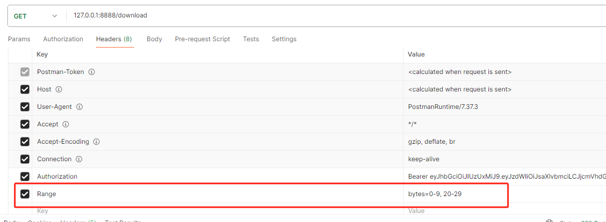Open the info icon beside User-Agent
Image resolution: width=606 pixels, height=222 pixels.
(x=79, y=107)
